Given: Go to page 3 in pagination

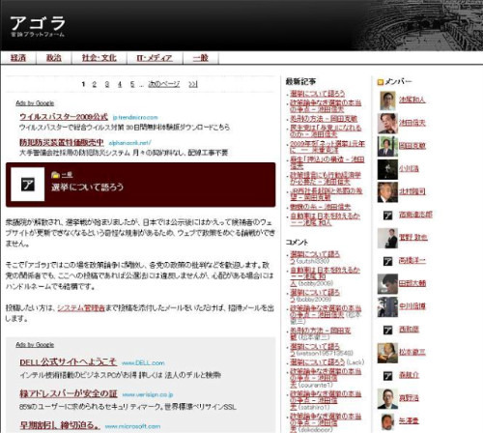Looking at the screenshot, I should click(x=107, y=84).
